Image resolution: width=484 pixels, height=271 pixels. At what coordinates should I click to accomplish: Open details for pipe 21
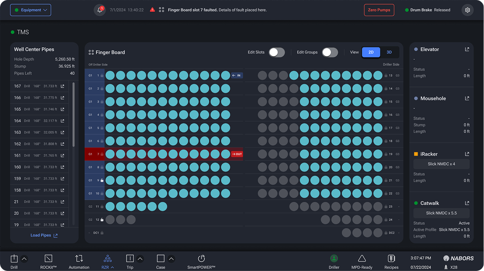(x=63, y=201)
